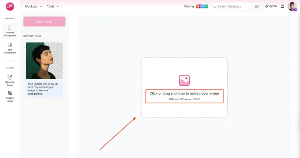Go to the Pricing page
This screenshot has width=300, height=158.
pyautogui.click(x=189, y=6)
